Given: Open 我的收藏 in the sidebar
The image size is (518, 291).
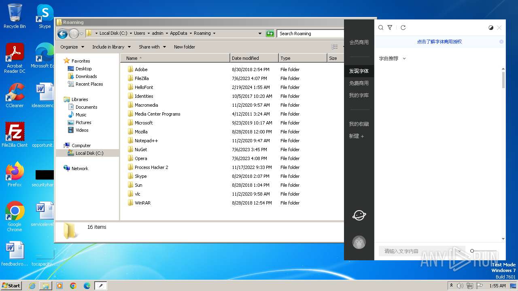Looking at the screenshot, I should (359, 124).
